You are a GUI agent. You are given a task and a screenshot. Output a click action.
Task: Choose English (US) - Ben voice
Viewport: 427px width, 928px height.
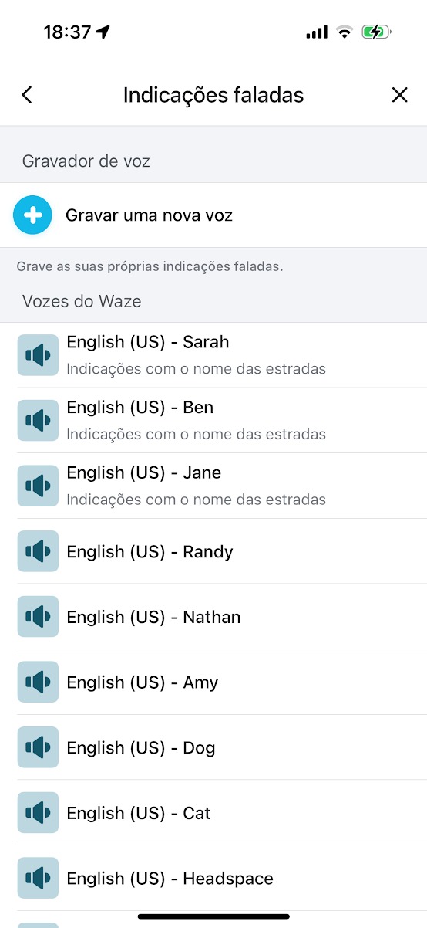pos(213,421)
